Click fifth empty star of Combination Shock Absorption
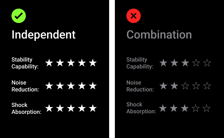224x138 pixels. 206,108
